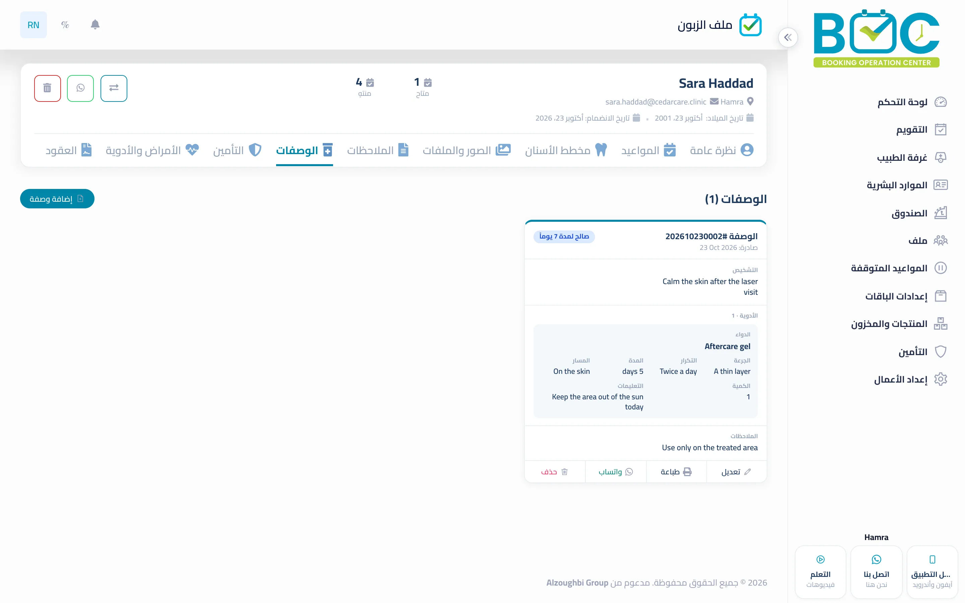Click طباعة to print the prescription
The image size is (965, 603).
point(676,472)
